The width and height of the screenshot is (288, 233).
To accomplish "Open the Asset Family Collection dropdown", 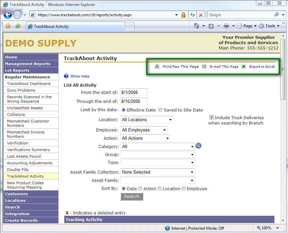I will [x=158, y=172].
